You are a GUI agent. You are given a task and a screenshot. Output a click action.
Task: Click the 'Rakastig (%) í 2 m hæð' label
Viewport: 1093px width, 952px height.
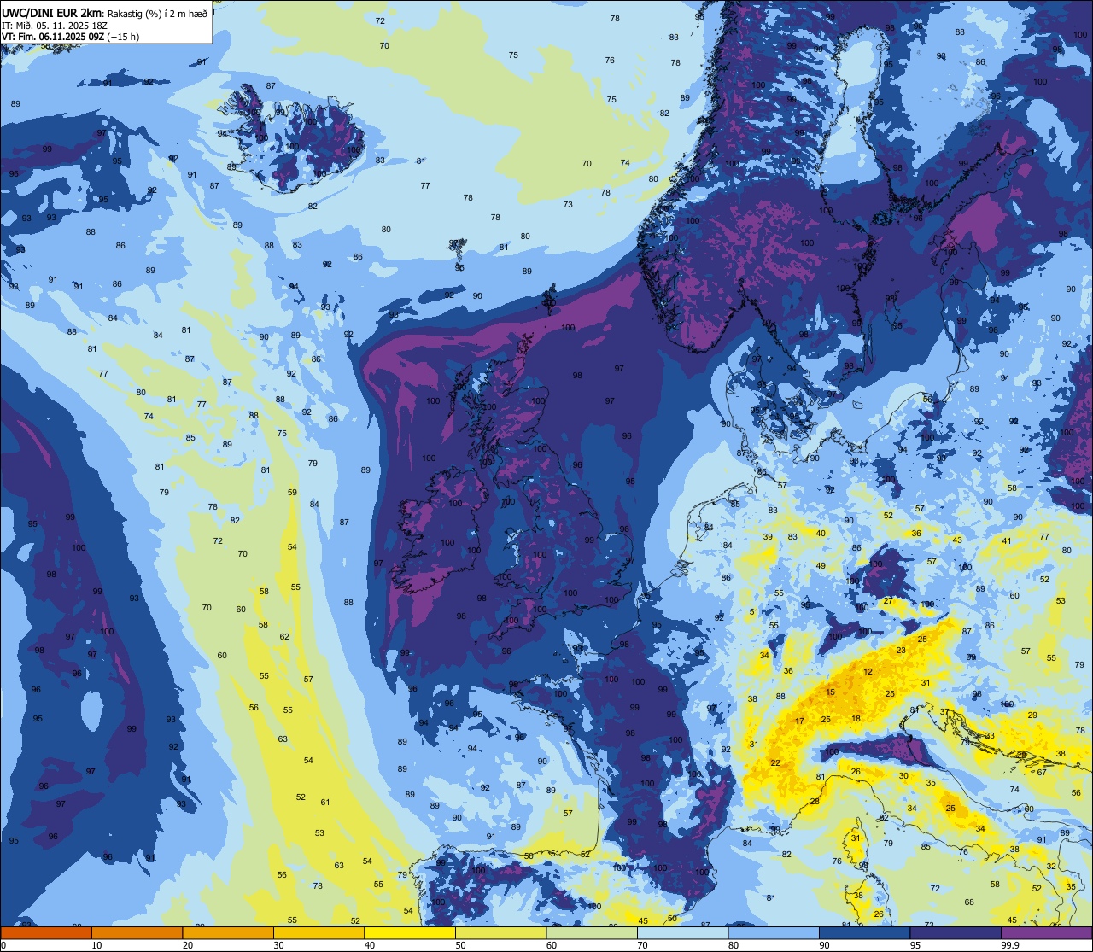pyautogui.click(x=157, y=14)
